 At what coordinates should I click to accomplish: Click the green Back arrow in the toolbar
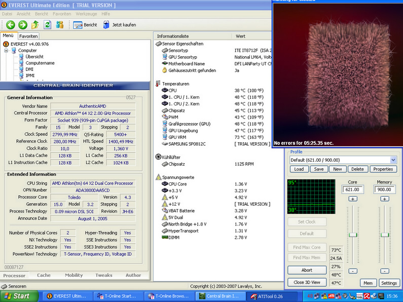pyautogui.click(x=10, y=25)
